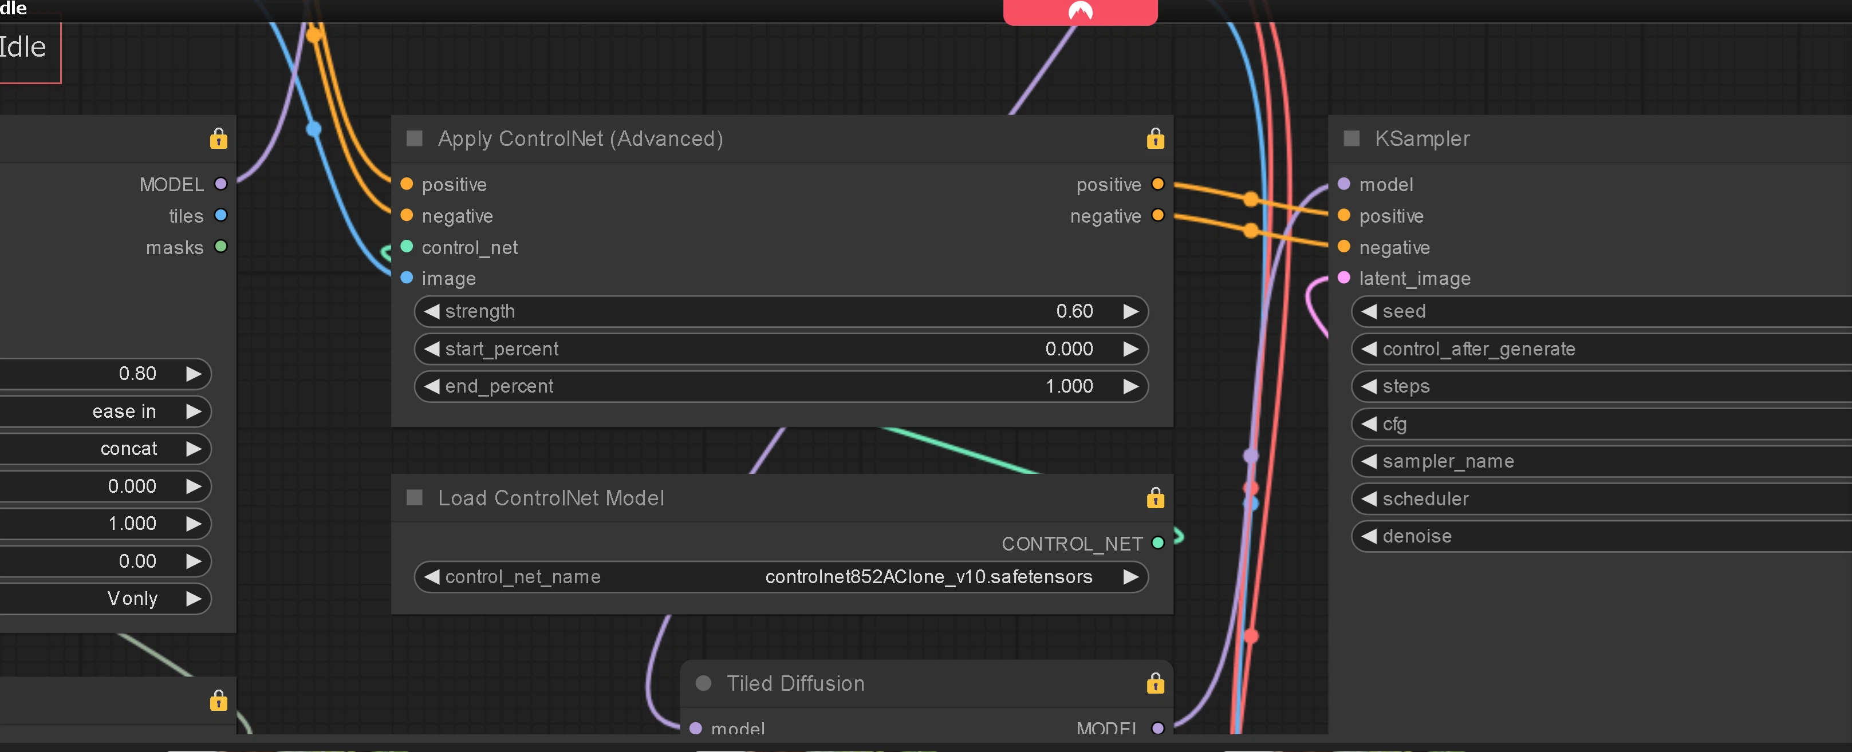
Task: Select positive input socket on KSampler
Action: pos(1343,216)
